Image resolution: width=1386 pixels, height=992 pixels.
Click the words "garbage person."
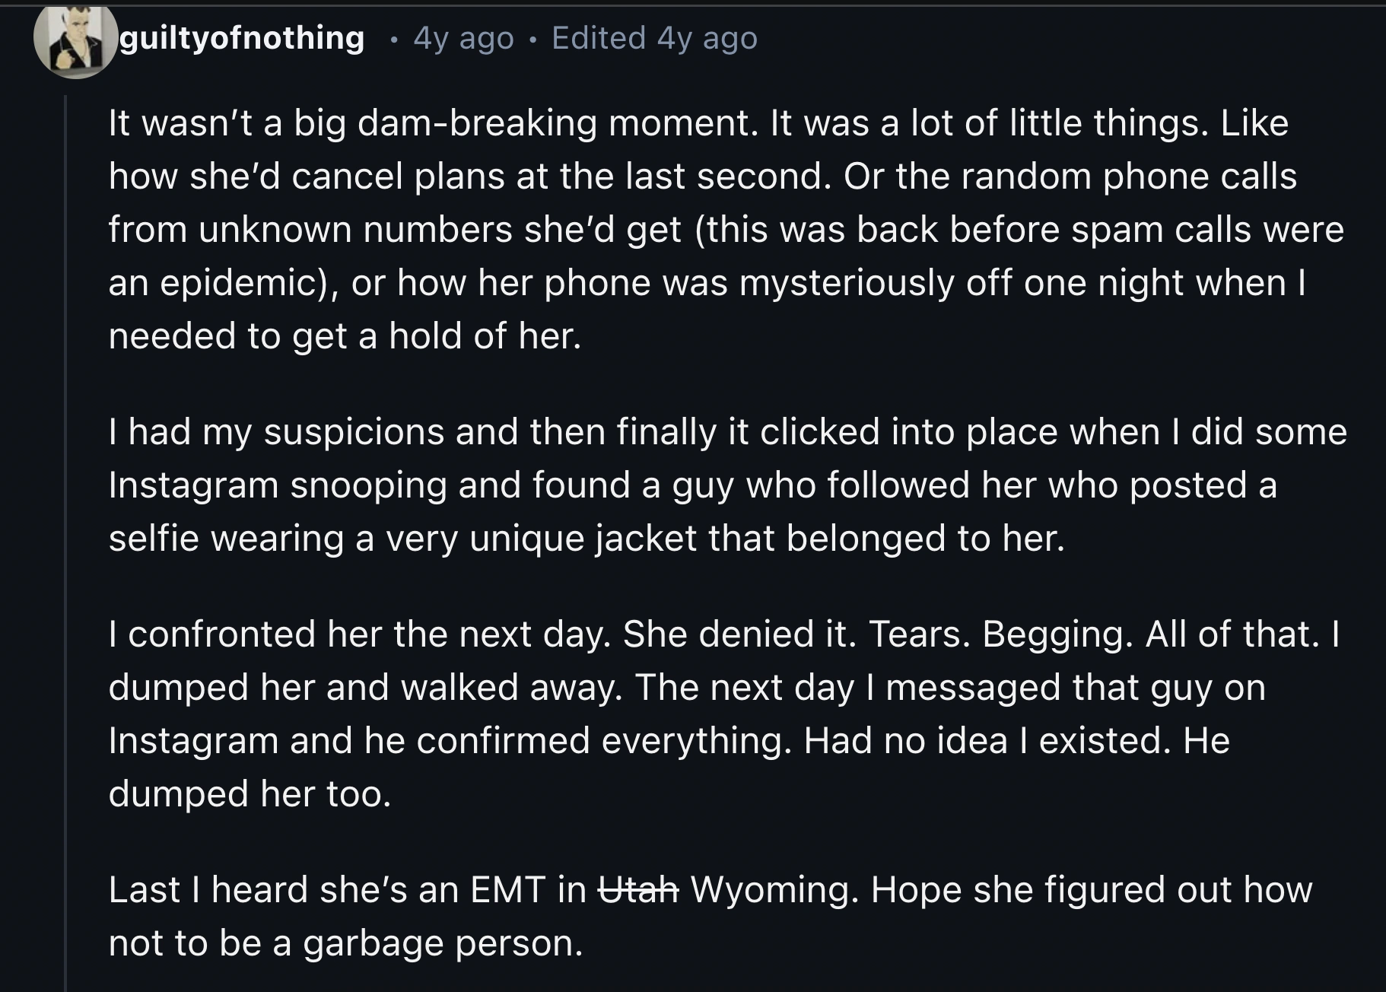pyautogui.click(x=443, y=943)
